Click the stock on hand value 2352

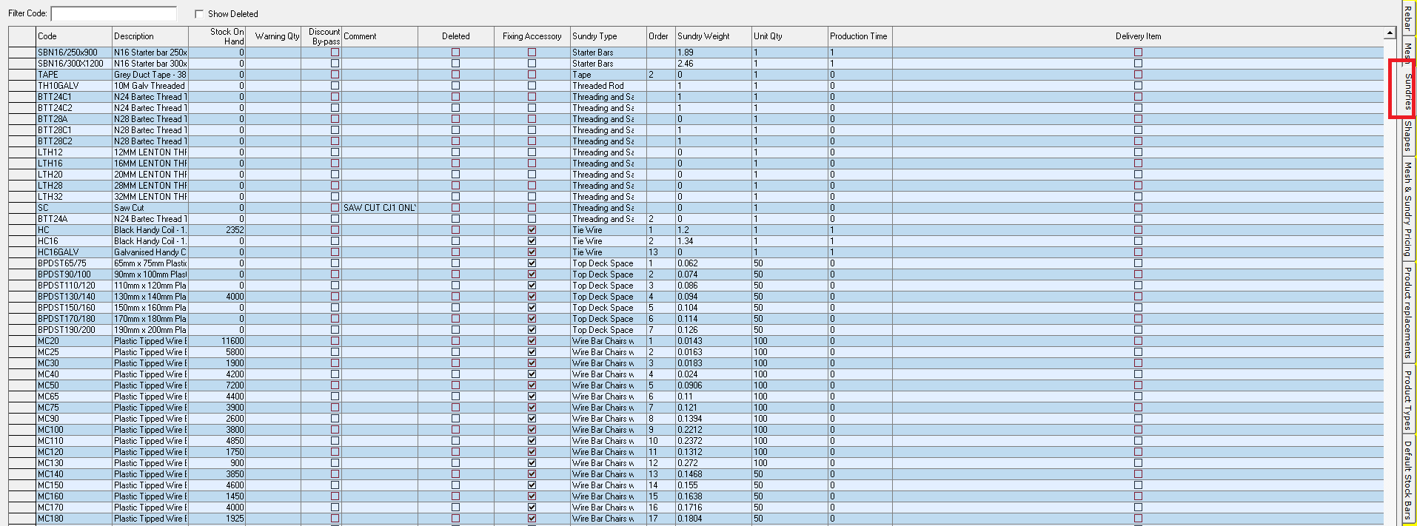pos(217,230)
